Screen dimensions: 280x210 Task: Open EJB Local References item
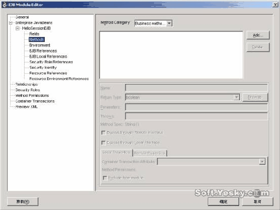(x=48, y=57)
